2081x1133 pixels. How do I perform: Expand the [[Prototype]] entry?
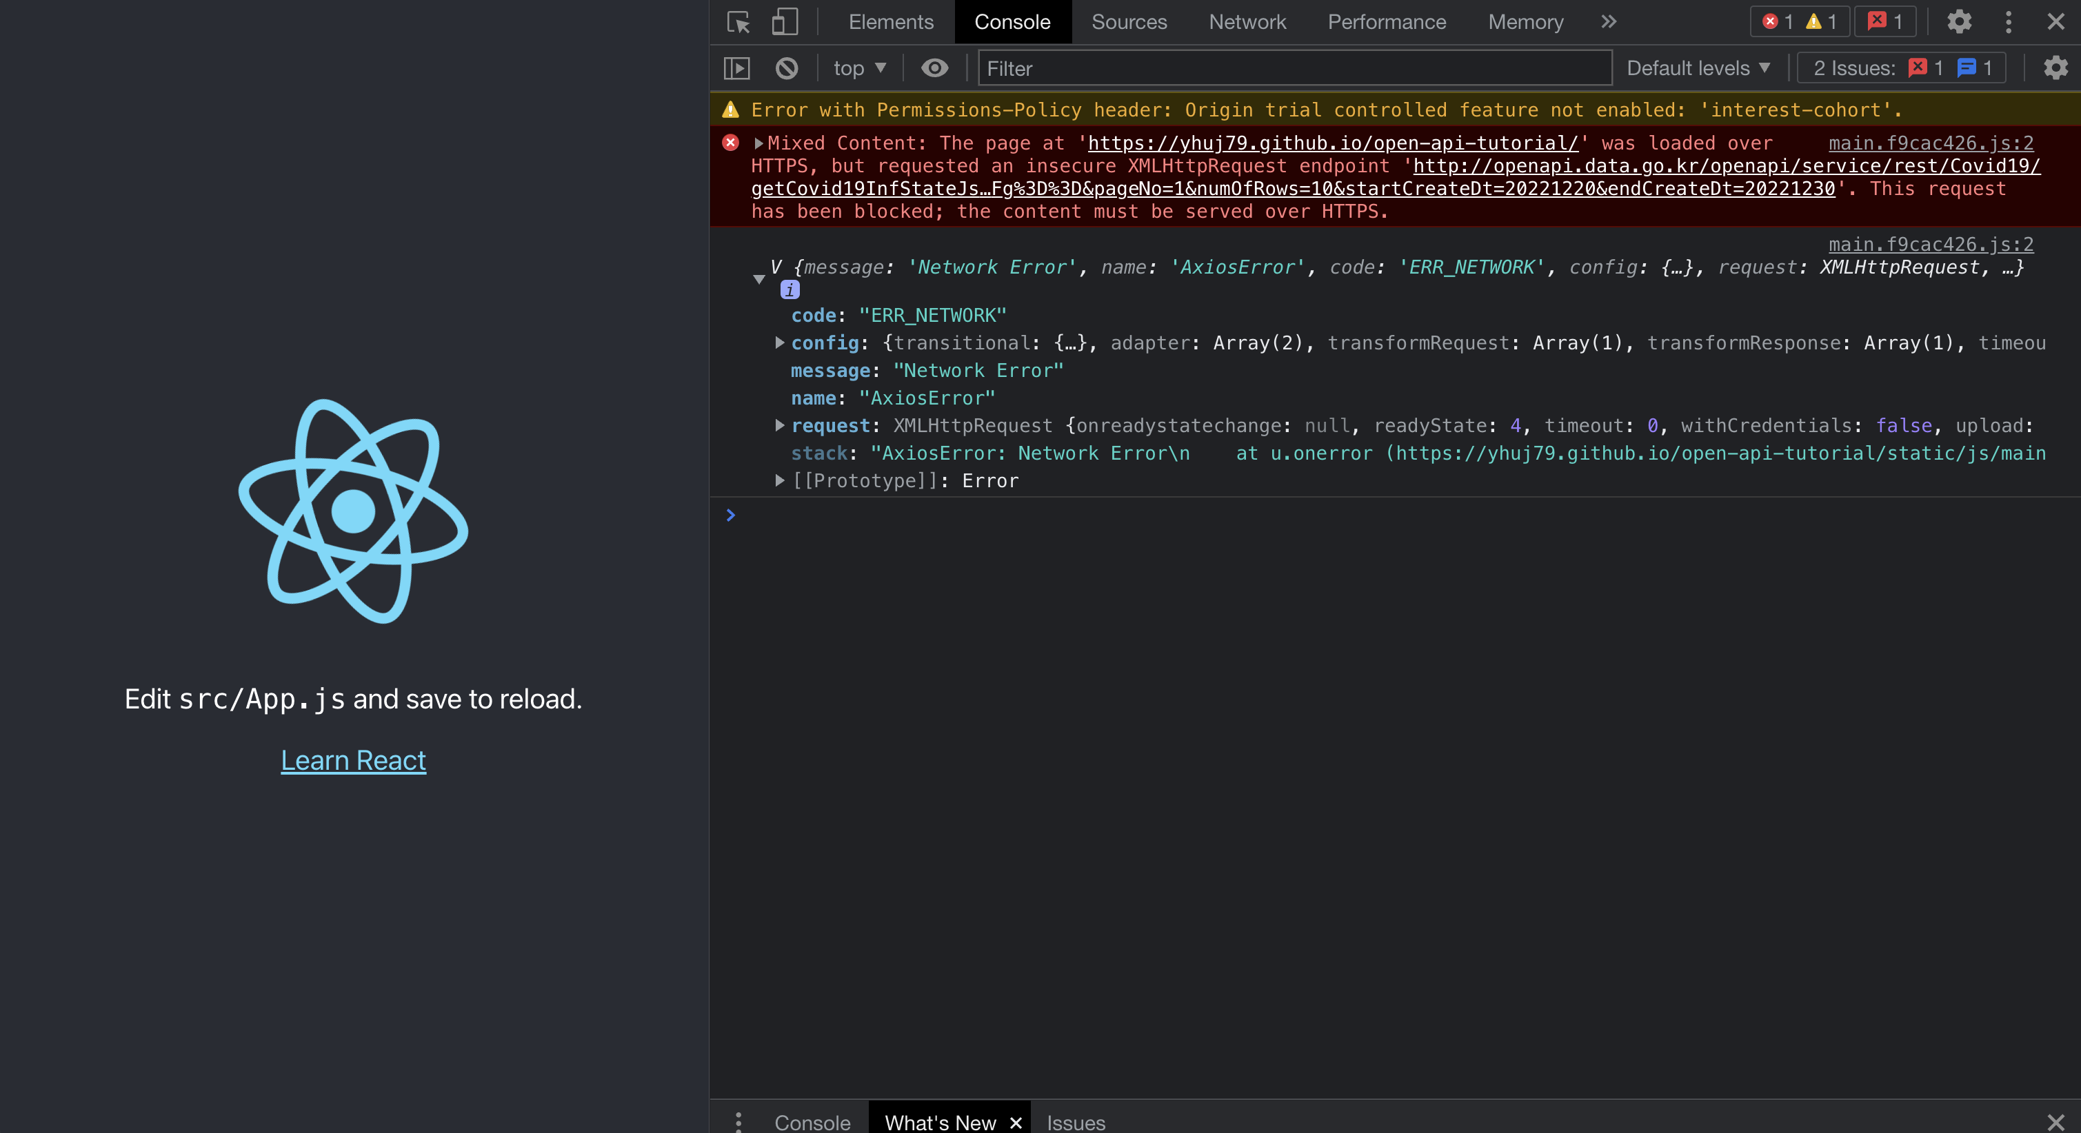click(x=780, y=480)
